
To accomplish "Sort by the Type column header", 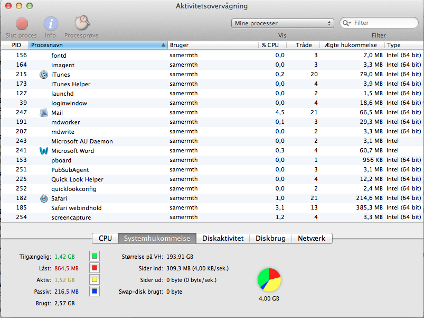I will [404, 45].
